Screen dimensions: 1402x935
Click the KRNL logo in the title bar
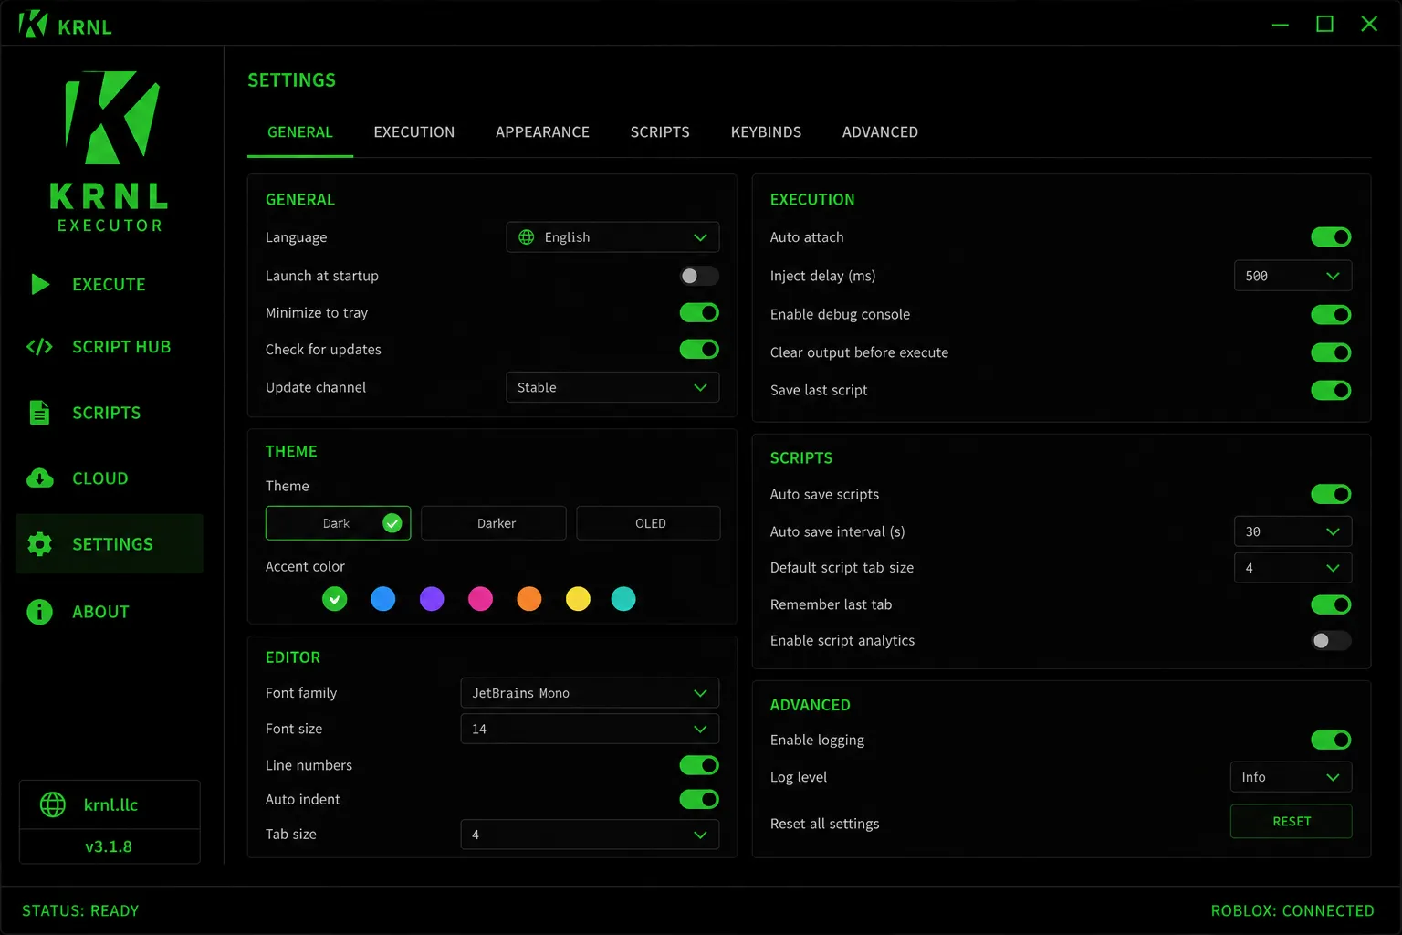[x=33, y=25]
